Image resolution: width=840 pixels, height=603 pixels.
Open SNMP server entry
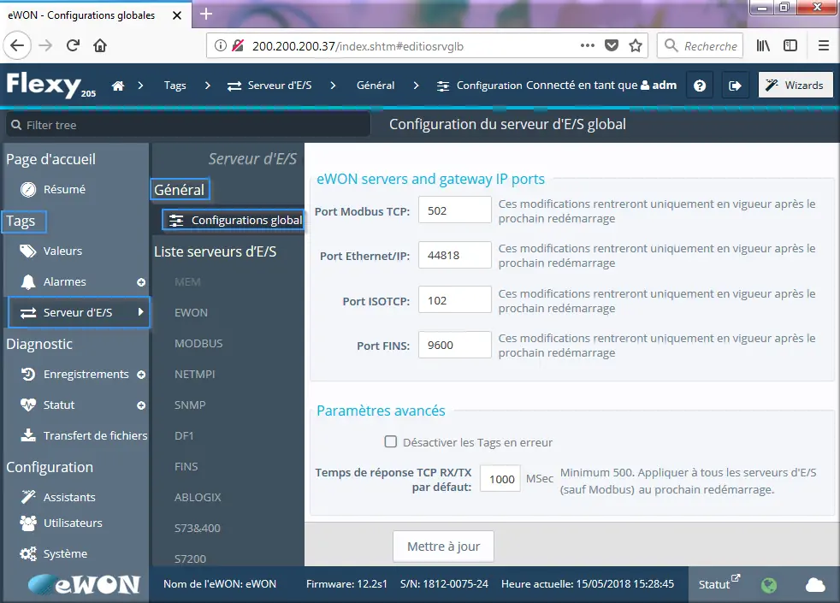[x=190, y=405]
